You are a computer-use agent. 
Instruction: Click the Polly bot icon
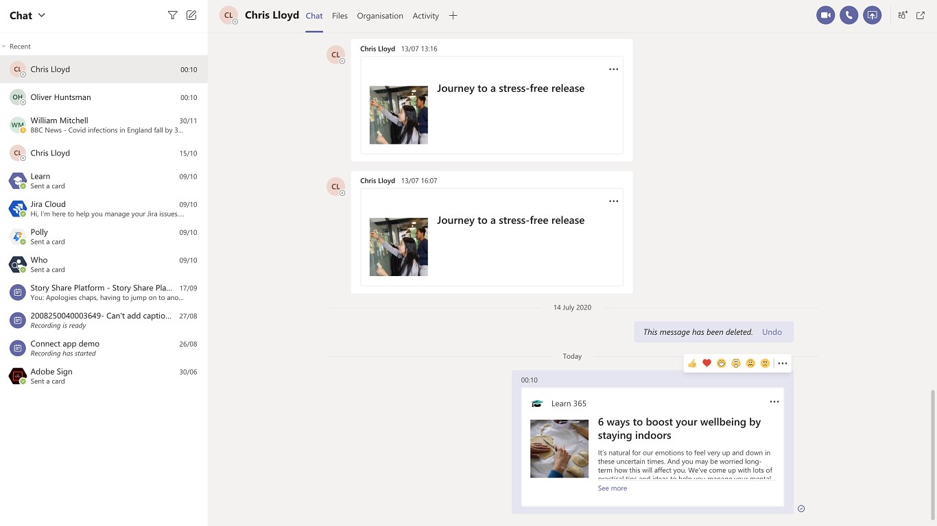pos(18,236)
